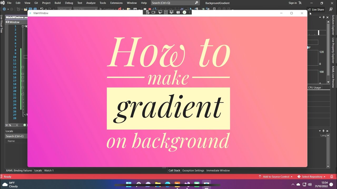Open the Edit menu
The width and height of the screenshot is (337, 189).
[x=18, y=3]
